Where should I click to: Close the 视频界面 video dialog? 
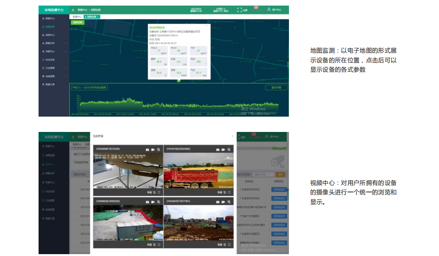click(232, 136)
